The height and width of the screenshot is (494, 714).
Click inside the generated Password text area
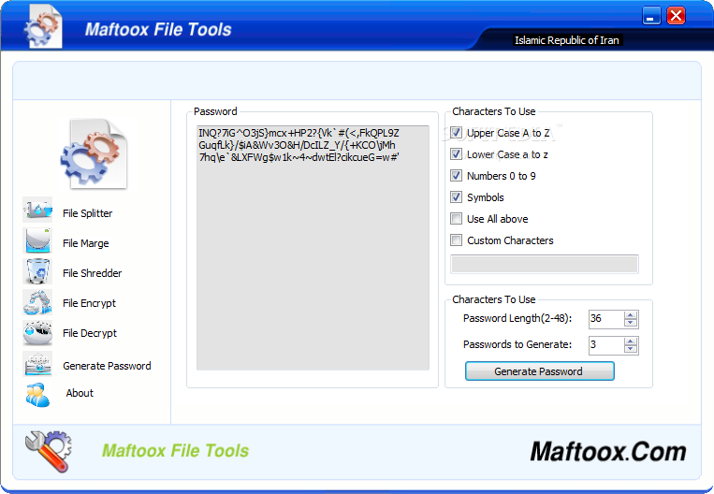click(x=313, y=248)
